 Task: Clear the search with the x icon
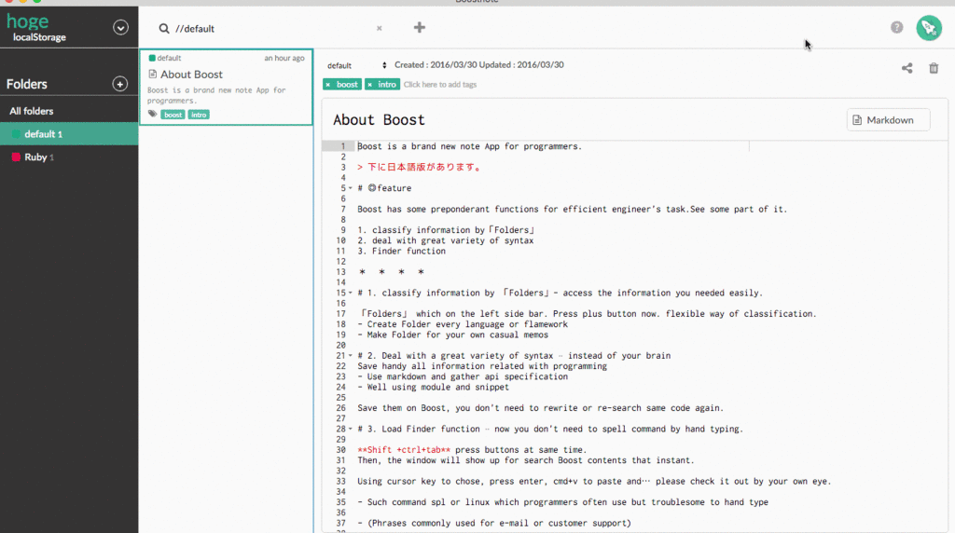click(379, 28)
